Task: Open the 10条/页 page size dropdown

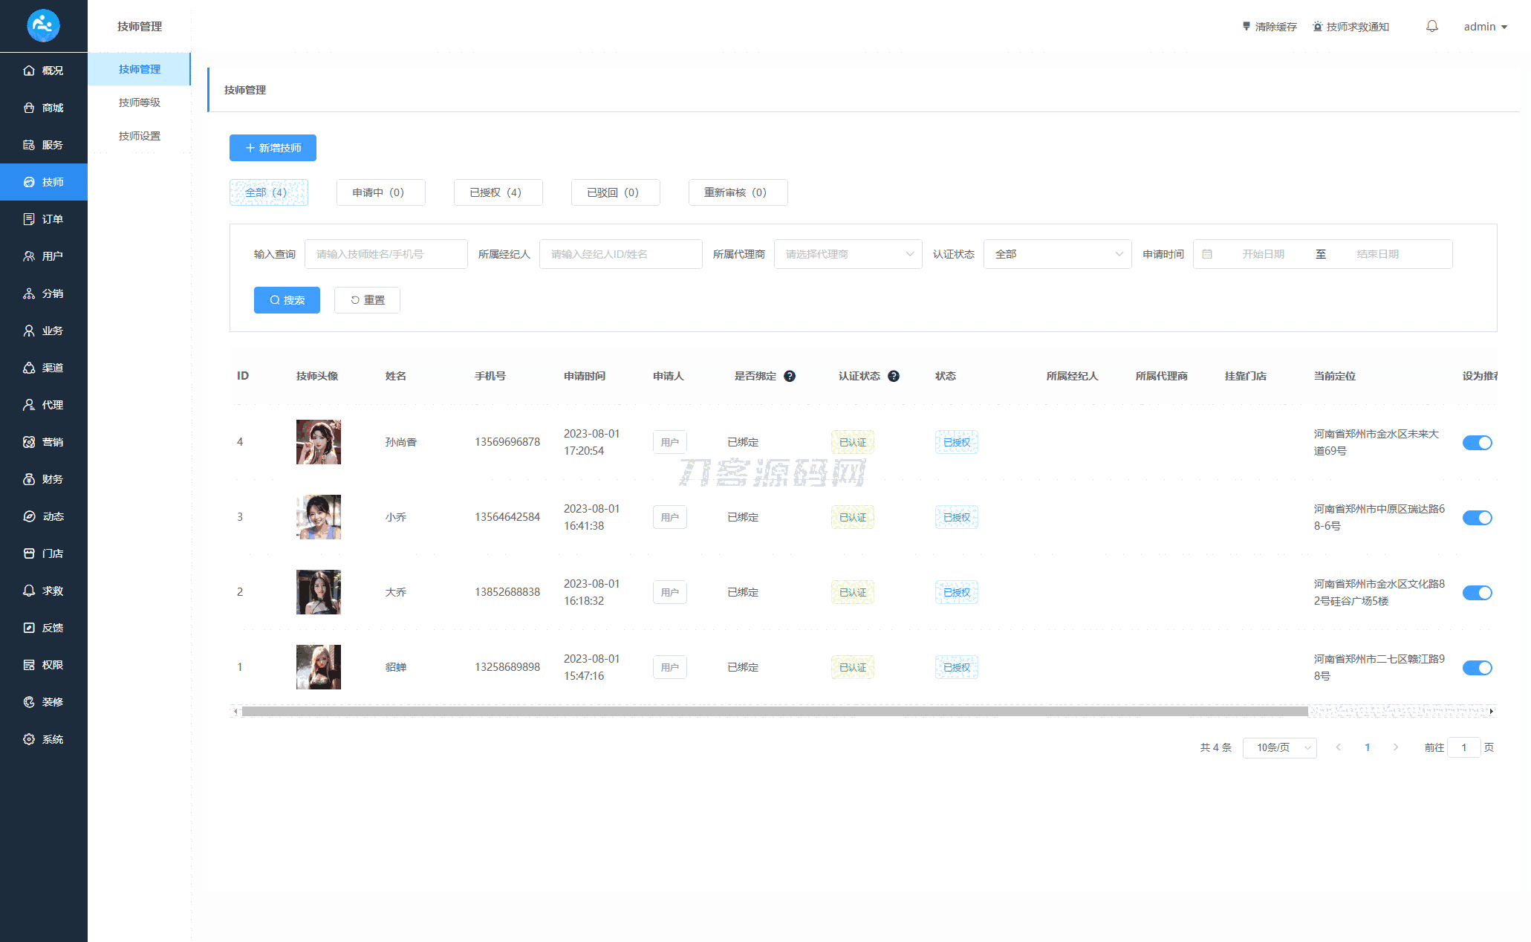Action: (x=1279, y=747)
